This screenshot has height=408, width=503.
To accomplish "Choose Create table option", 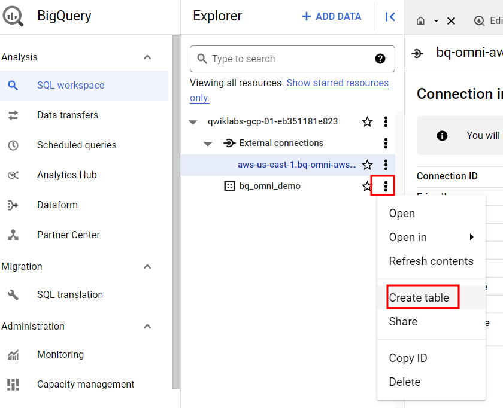I will [432, 298].
